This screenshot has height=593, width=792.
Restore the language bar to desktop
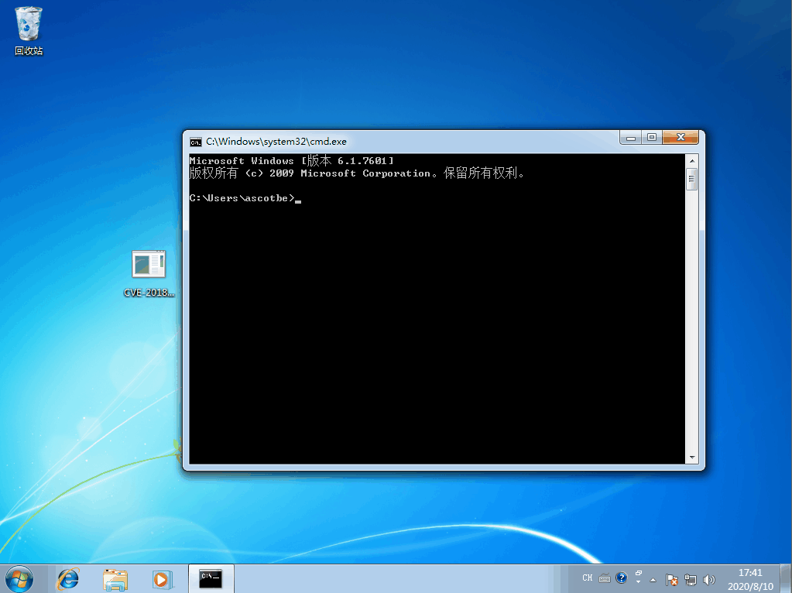(x=639, y=574)
